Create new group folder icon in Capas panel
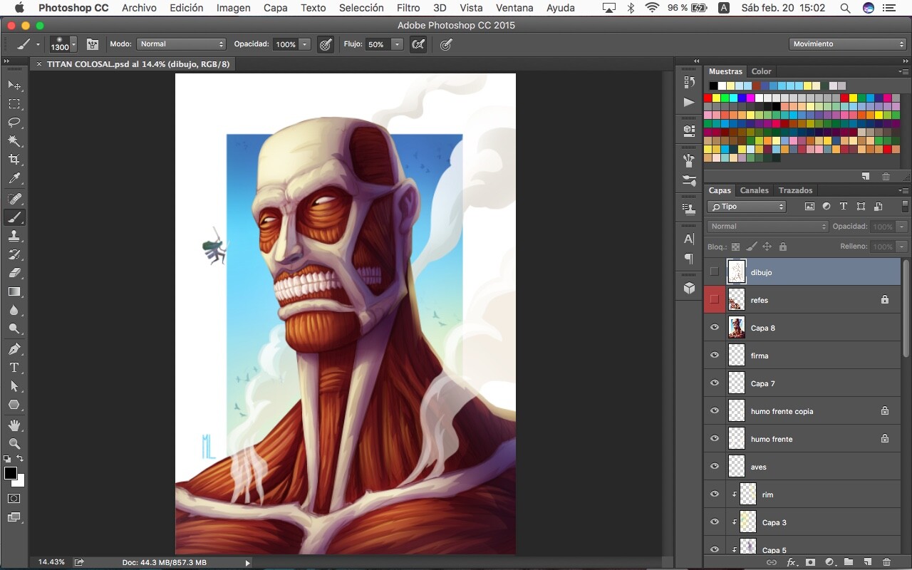Screen dimensions: 912x570 [849, 562]
